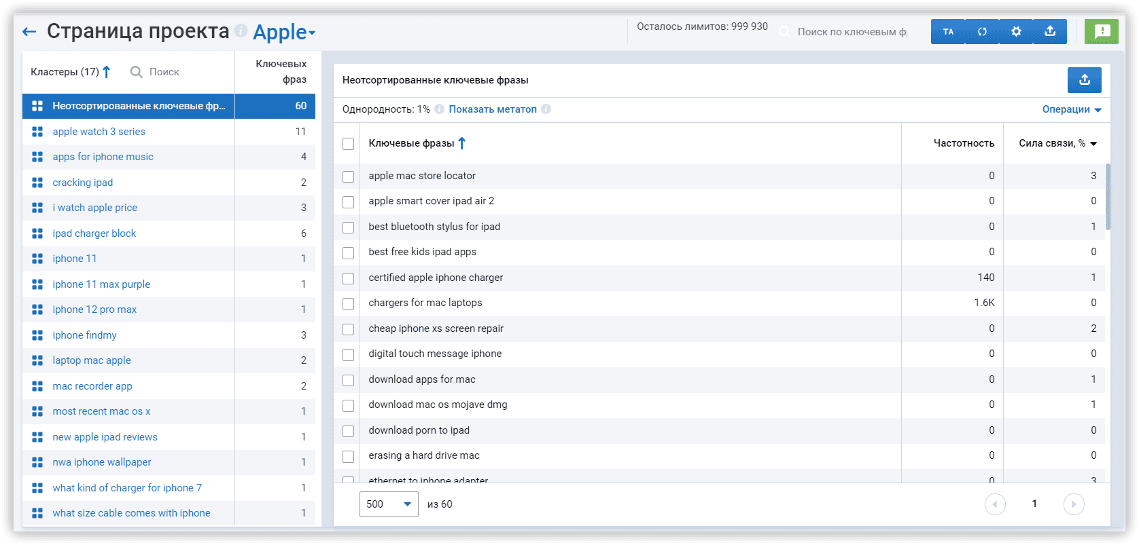
Task: Click the info icon after Показать метатоп
Action: 546,109
